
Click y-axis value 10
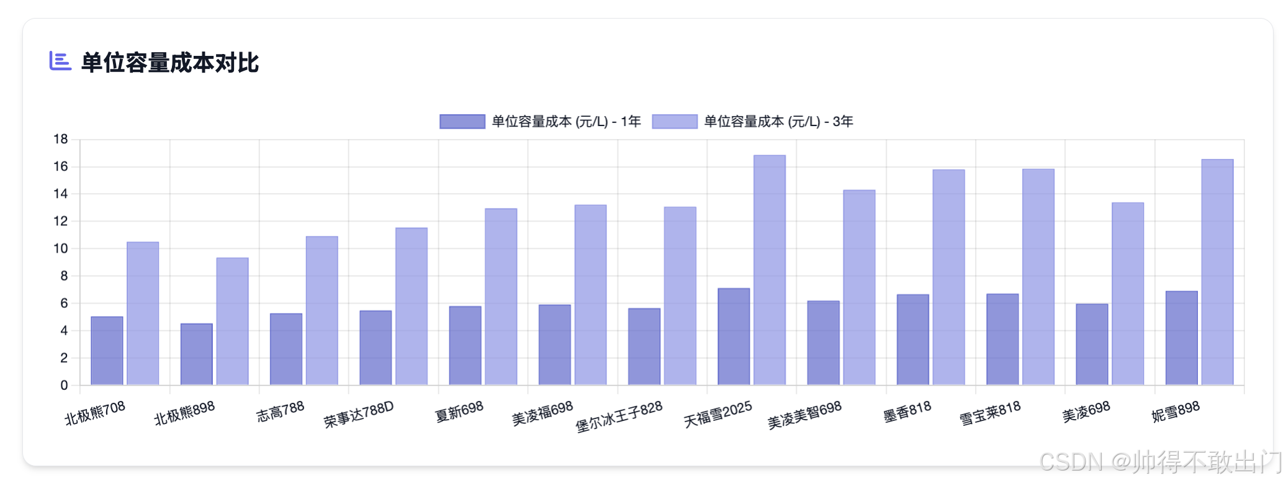61,248
